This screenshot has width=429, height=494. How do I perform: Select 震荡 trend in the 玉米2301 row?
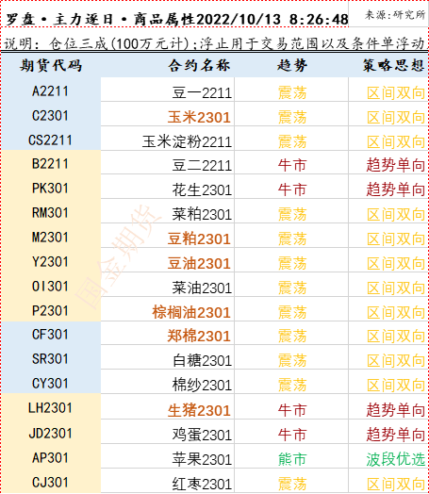click(292, 117)
